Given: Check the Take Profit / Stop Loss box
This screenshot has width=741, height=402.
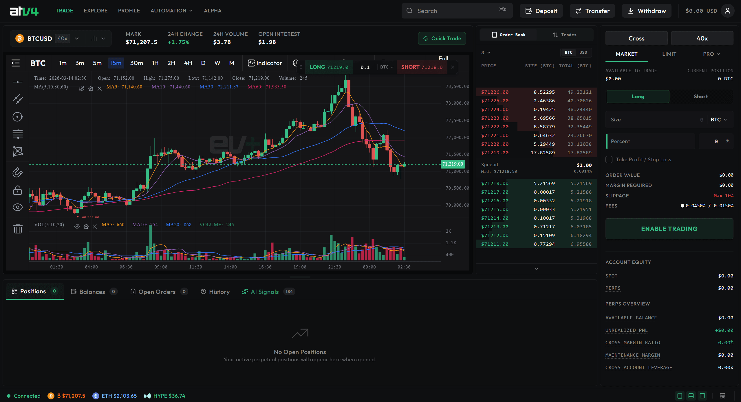Looking at the screenshot, I should point(609,160).
